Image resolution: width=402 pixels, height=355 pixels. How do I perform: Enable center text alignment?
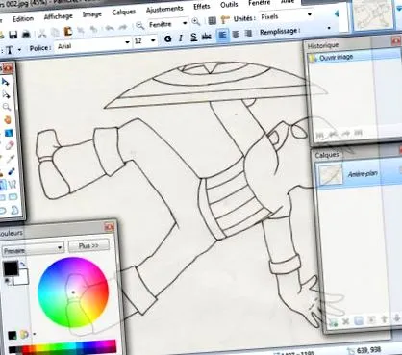[236, 34]
